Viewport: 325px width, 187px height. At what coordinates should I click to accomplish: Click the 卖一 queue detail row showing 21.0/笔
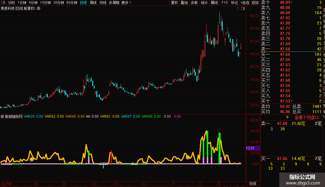[x=291, y=123]
